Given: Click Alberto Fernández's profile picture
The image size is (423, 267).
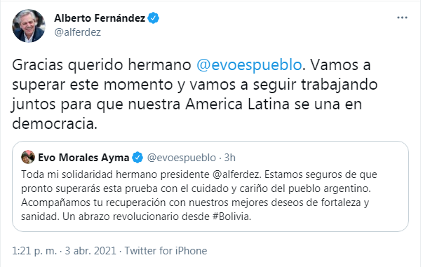Looking at the screenshot, I should pyautogui.click(x=28, y=26).
